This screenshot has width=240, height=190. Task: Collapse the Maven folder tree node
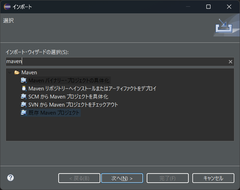[x=10, y=73]
